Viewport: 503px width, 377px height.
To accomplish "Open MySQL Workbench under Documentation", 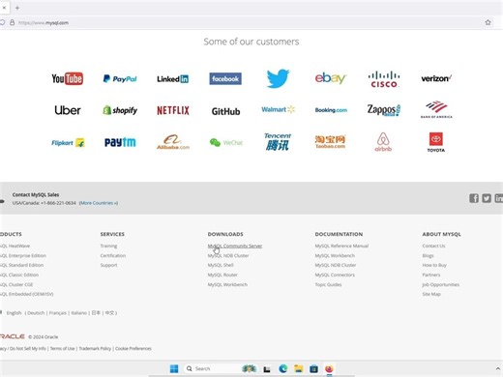I will [335, 255].
